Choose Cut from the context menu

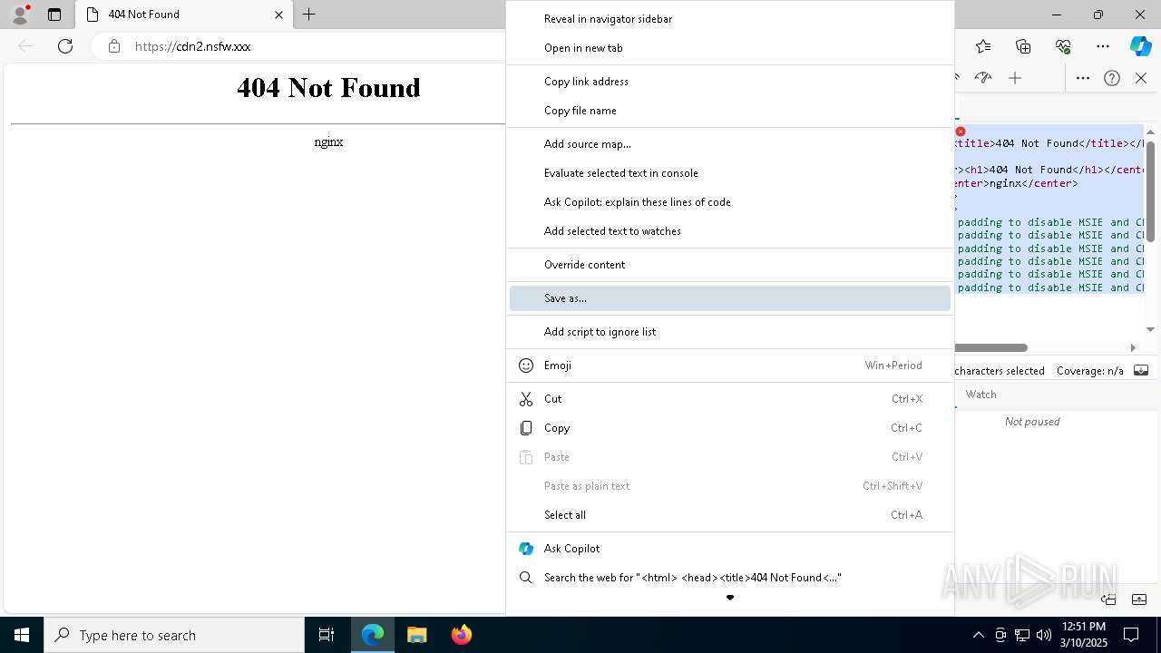730,398
